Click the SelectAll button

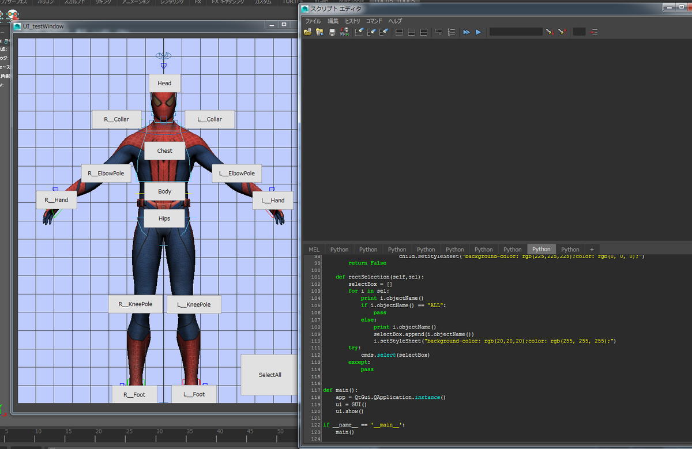tap(269, 375)
